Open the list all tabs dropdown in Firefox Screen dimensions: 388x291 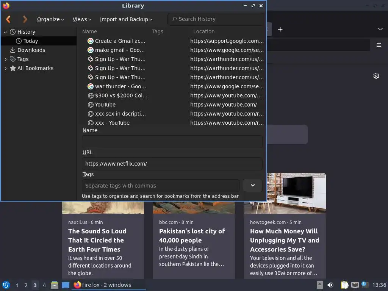point(380,29)
